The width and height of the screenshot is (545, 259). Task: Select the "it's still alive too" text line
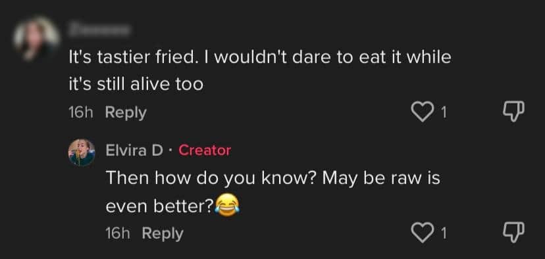(136, 84)
